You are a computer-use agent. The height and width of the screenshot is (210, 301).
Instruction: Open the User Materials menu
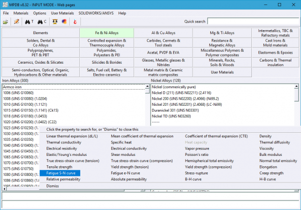tap(62, 13)
